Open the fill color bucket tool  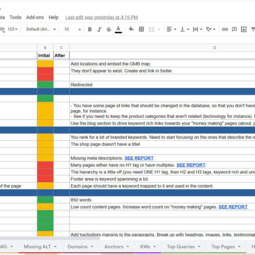131,29
